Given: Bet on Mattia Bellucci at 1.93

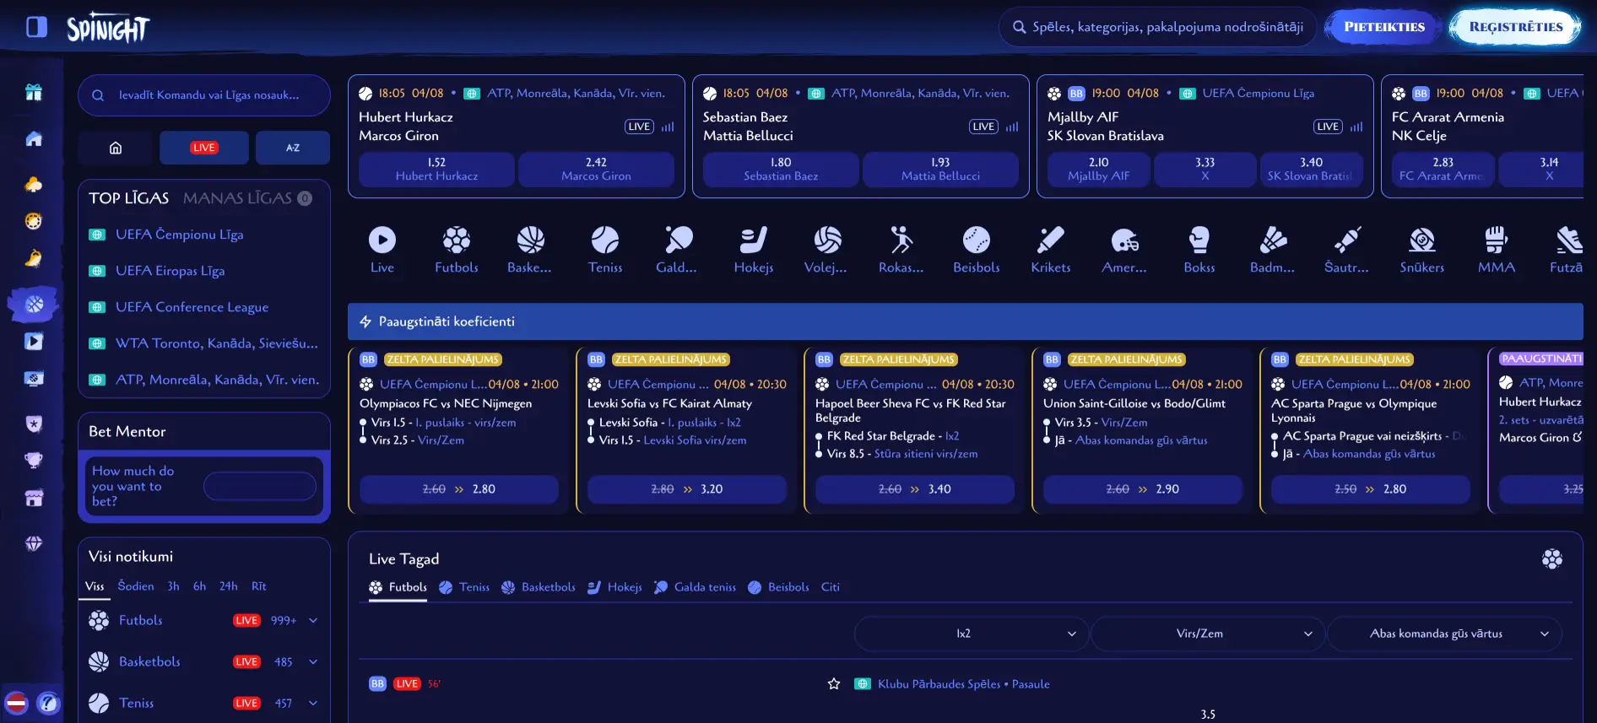Looking at the screenshot, I should pyautogui.click(x=940, y=169).
